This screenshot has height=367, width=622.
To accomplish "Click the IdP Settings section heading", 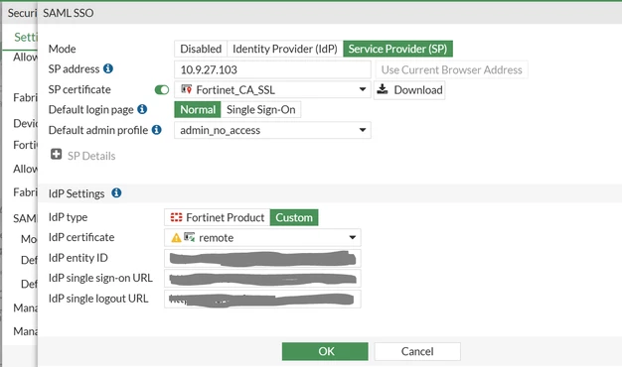I will pyautogui.click(x=77, y=193).
